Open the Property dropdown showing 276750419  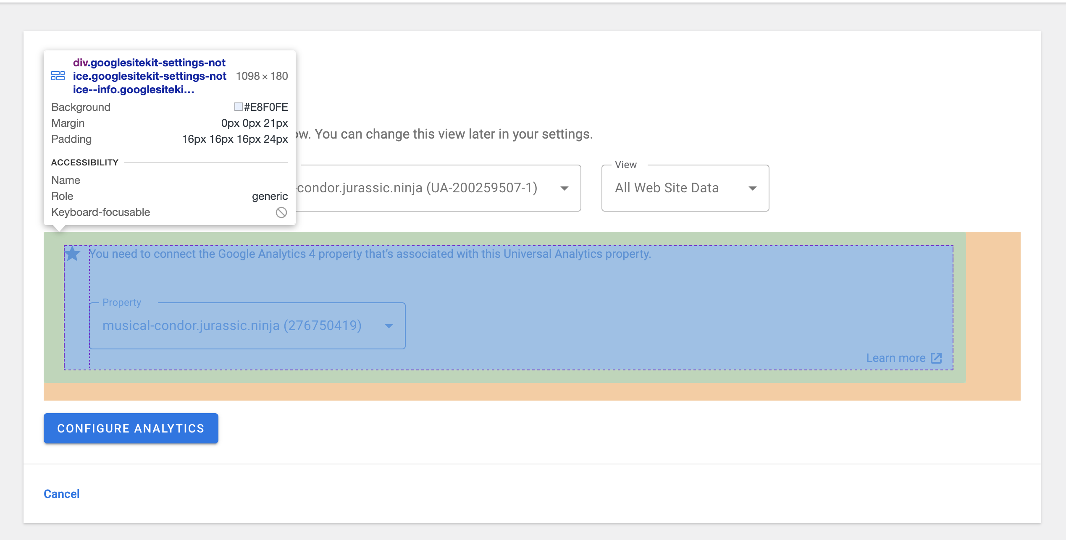pyautogui.click(x=247, y=326)
